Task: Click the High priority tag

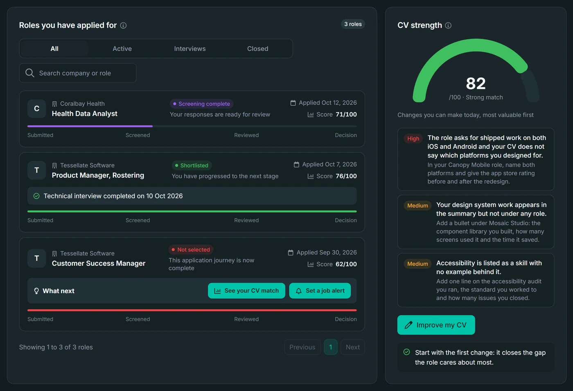Action: pyautogui.click(x=413, y=138)
